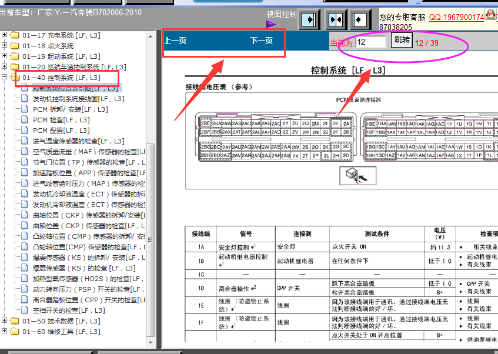Open 凸轮轴位置 (CMP) 传感器的拆卸/安装 document
The height and width of the screenshot is (354, 498).
89,236
